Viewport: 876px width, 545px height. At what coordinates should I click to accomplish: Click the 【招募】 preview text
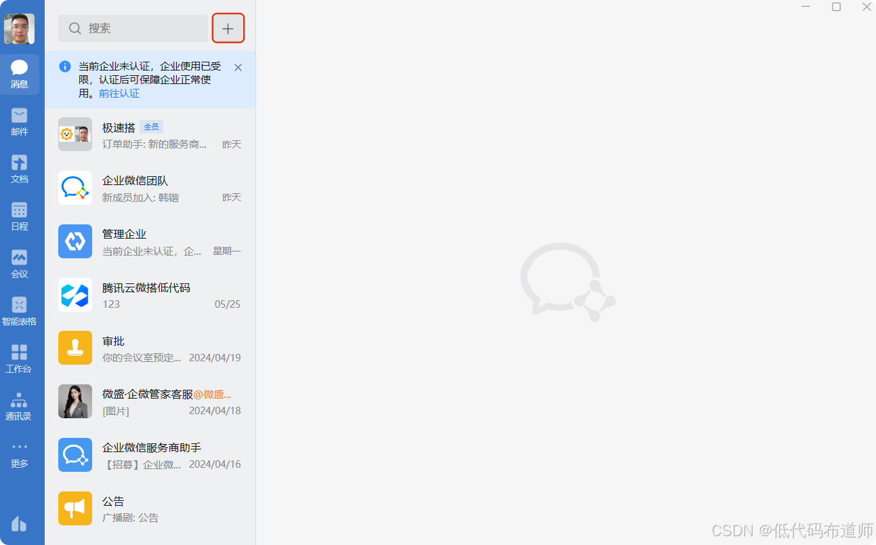[142, 464]
